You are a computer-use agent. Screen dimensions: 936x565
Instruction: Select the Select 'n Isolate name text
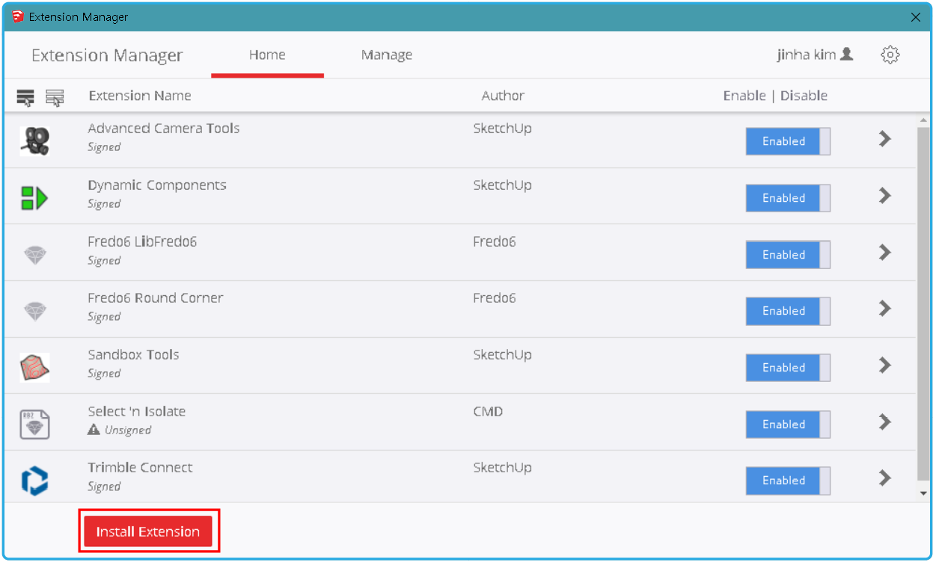pos(137,411)
